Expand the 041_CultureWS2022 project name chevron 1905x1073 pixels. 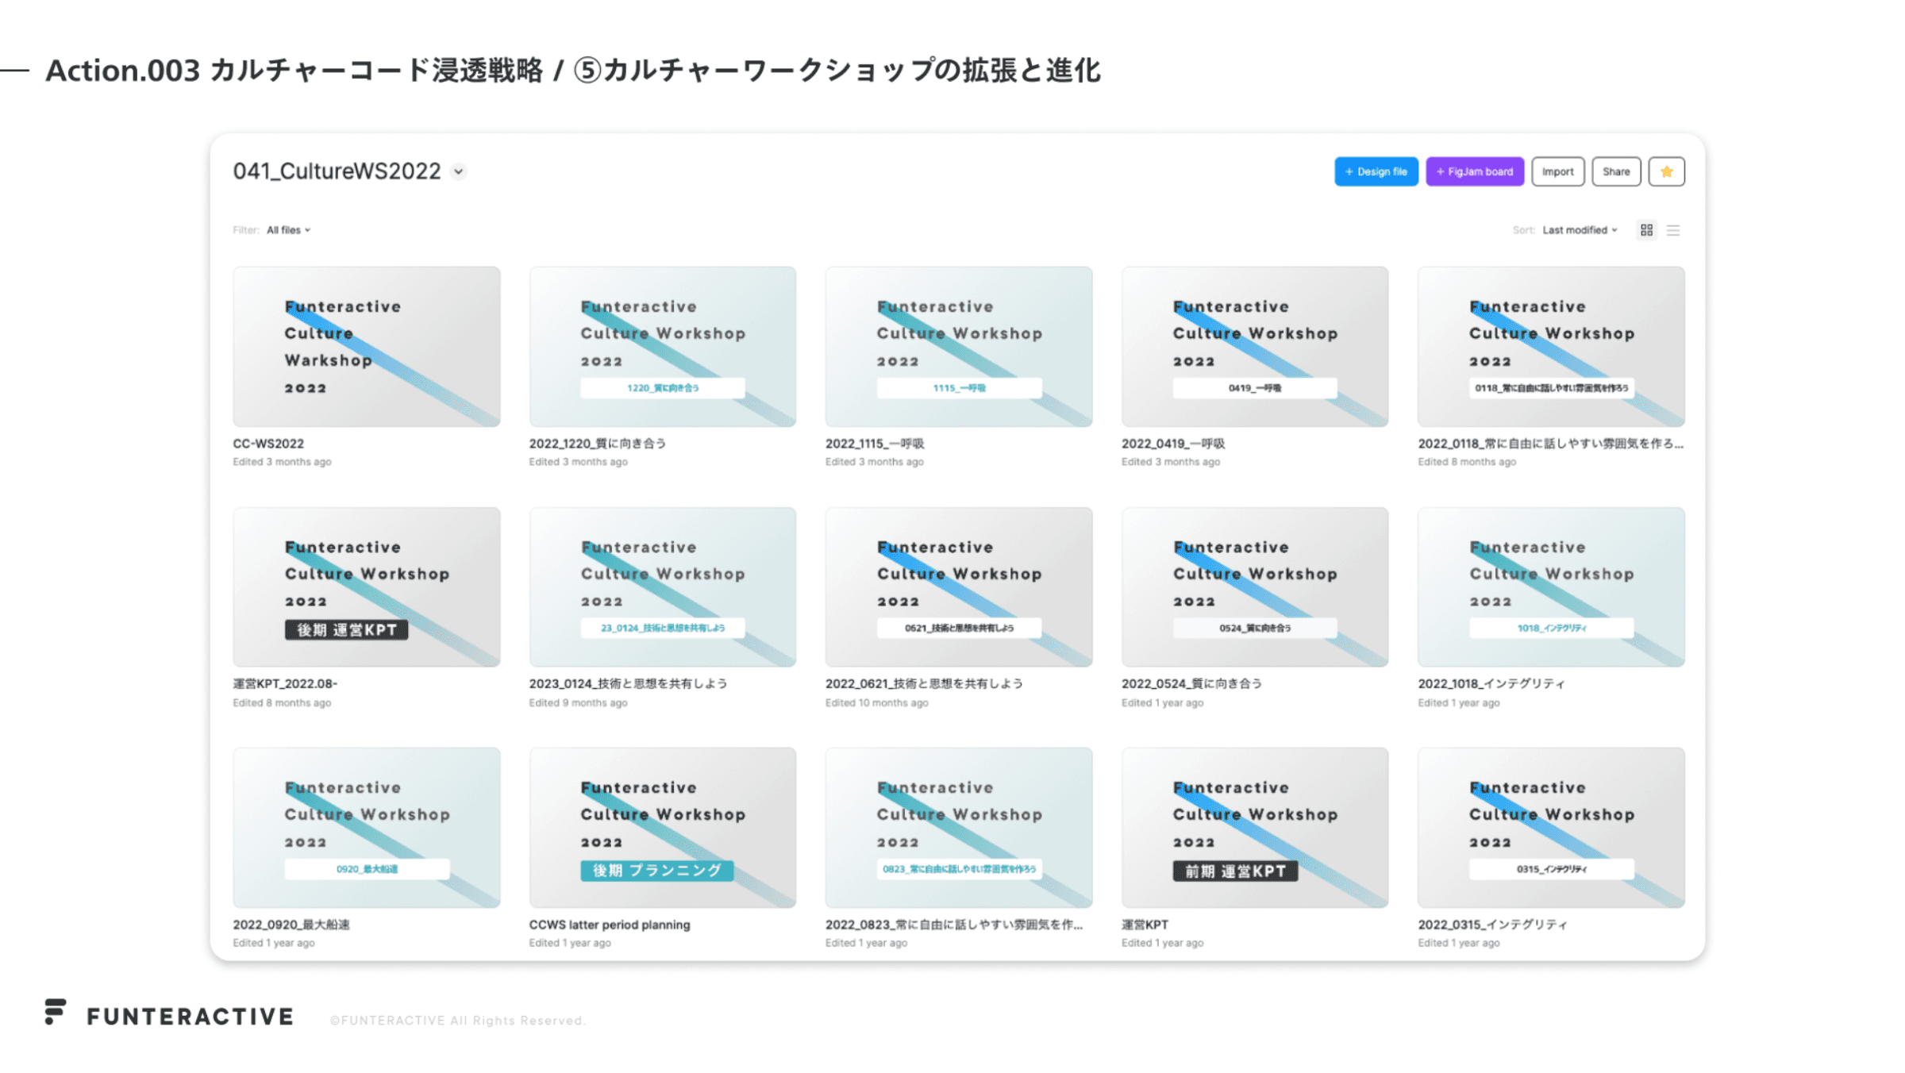tap(459, 171)
